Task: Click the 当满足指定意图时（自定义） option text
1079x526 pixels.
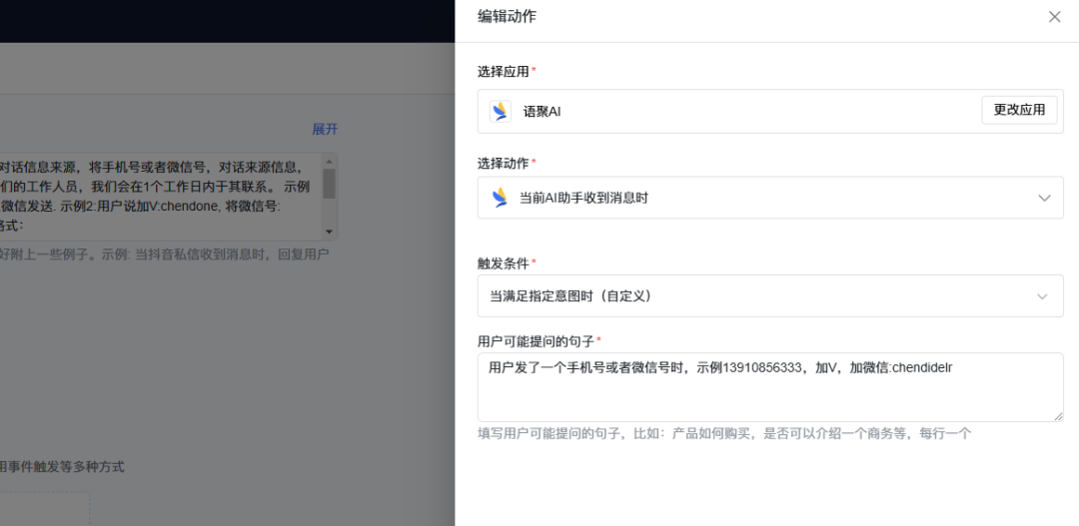Action: coord(570,296)
